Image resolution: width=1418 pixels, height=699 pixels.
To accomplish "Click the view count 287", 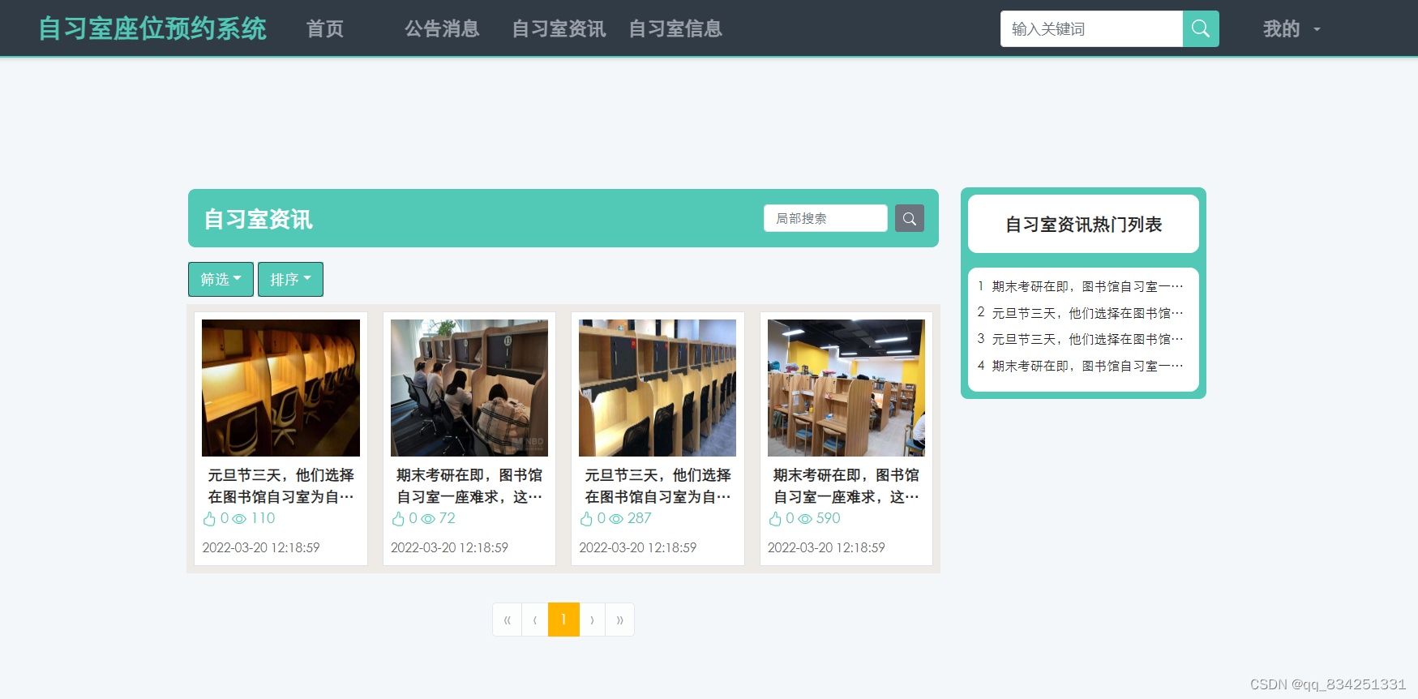I will pos(639,518).
